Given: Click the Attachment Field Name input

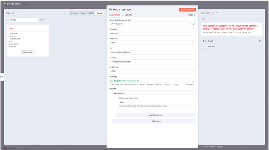Looking at the screenshot, I should [157, 102].
